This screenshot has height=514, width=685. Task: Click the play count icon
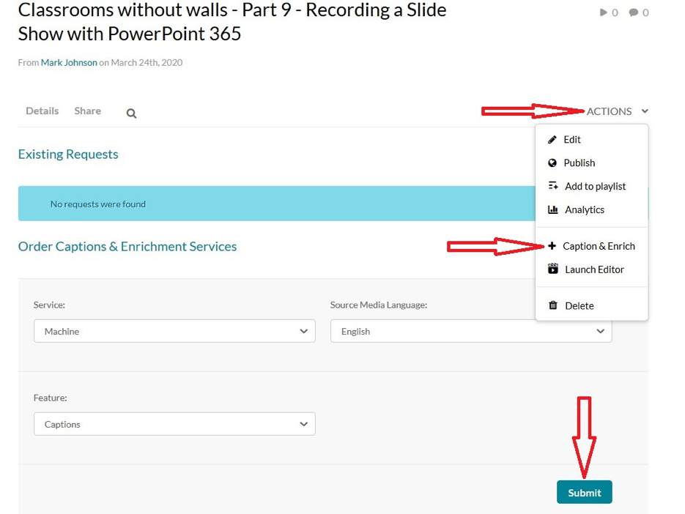604,12
